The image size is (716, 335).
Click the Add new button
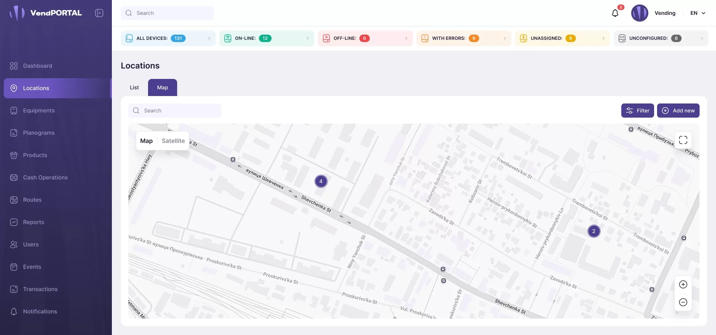(x=678, y=111)
